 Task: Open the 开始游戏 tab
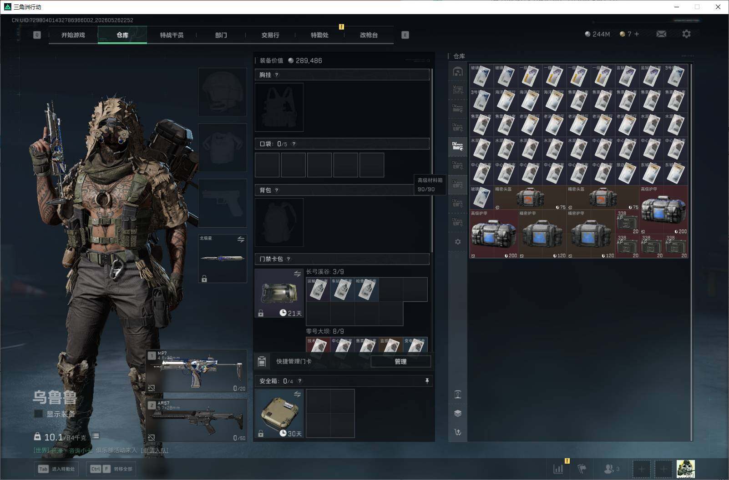[x=73, y=35]
